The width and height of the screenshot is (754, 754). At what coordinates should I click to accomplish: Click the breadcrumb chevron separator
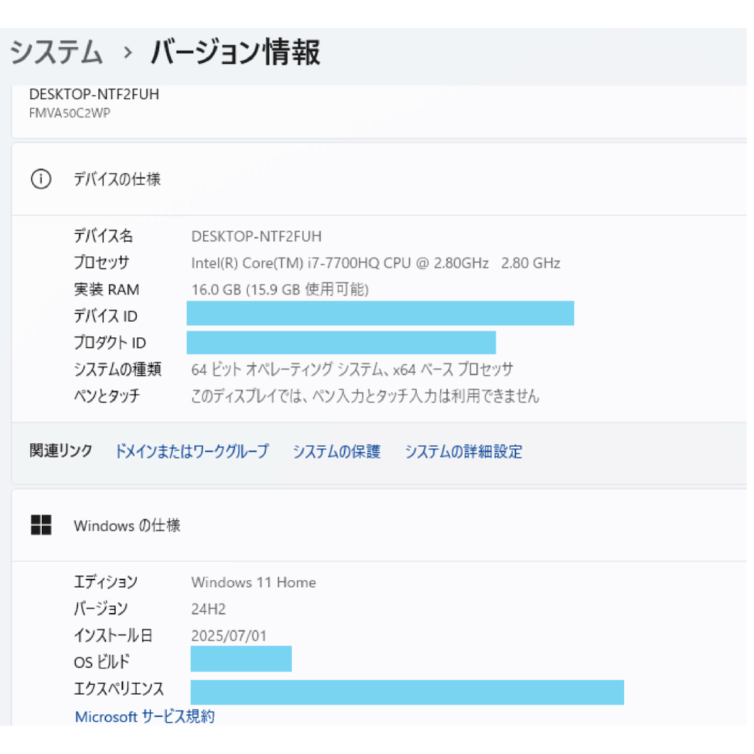[x=127, y=53]
